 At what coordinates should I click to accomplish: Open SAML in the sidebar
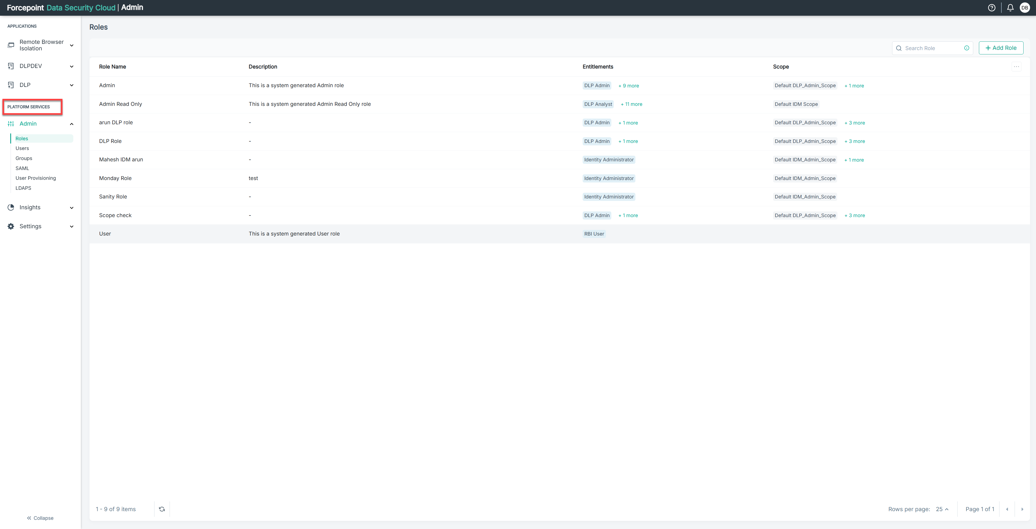tap(22, 168)
